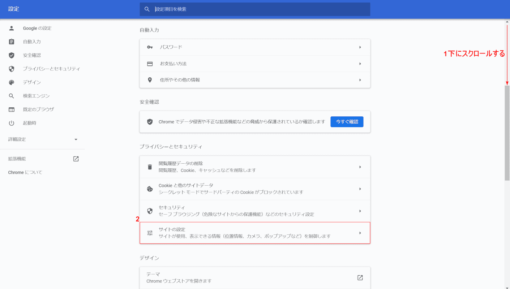Image resolution: width=510 pixels, height=289 pixels.
Task: Open 閲覧履歴データの削除 via its right arrow
Action: point(360,167)
